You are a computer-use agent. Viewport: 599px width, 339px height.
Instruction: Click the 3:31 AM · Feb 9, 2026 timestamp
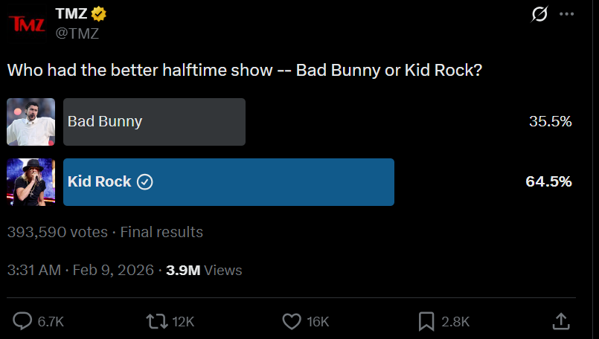click(x=80, y=271)
